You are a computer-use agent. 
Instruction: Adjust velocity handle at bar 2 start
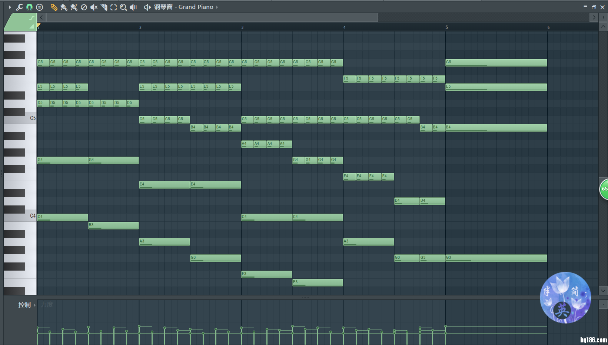pos(139,326)
